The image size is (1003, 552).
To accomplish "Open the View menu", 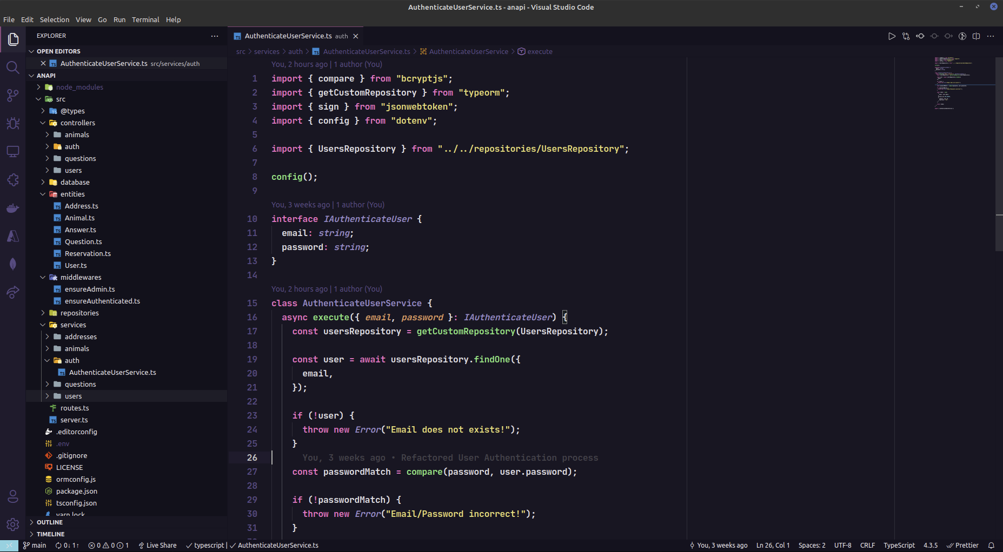I will [x=83, y=19].
